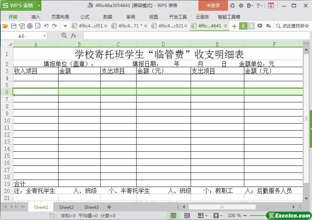312x220 pixels.
Task: Open the 插入 ribbon tab
Action: click(x=36, y=17)
